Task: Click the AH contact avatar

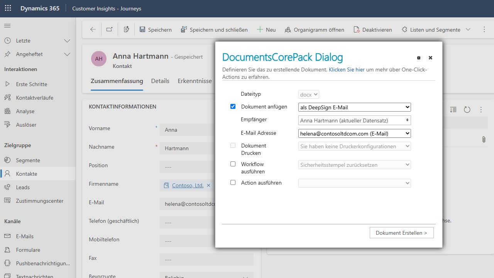Action: tap(99, 59)
